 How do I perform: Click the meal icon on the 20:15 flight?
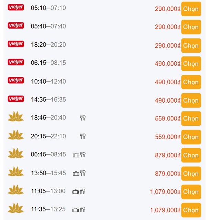[82, 136]
